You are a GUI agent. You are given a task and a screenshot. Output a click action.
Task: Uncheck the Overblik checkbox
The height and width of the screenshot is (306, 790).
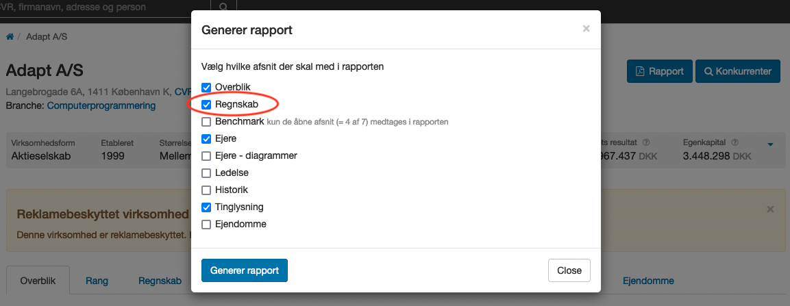coord(206,87)
